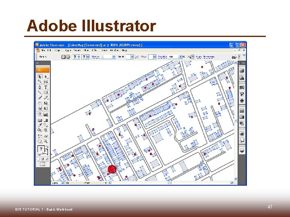Select the Hand tool

coord(39,141)
